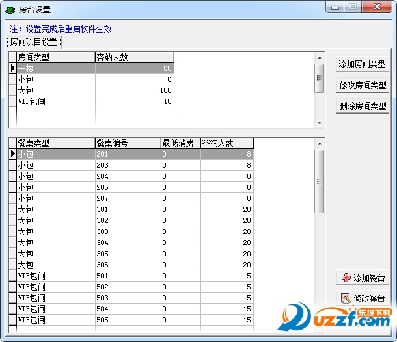Click the 删除房间类型 button
Screen dimensions: 397x342
click(x=363, y=106)
